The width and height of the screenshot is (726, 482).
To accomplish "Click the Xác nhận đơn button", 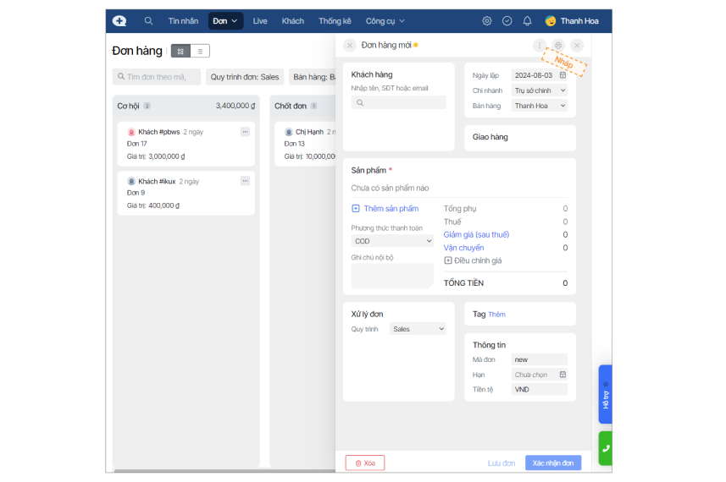I will click(552, 463).
